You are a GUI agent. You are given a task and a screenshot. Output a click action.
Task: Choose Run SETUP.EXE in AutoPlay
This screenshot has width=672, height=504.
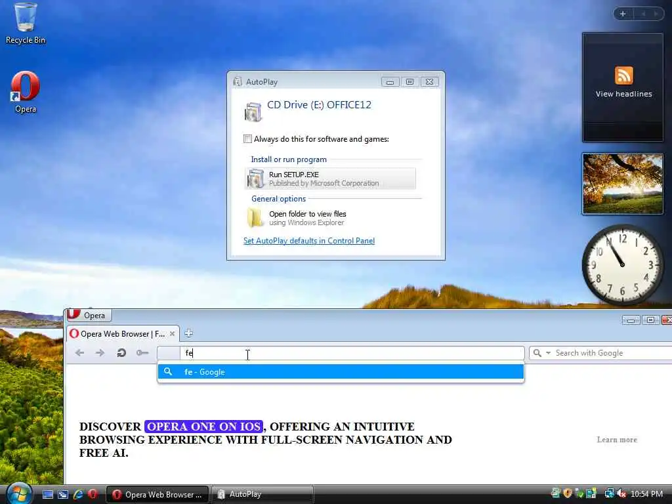pyautogui.click(x=330, y=178)
